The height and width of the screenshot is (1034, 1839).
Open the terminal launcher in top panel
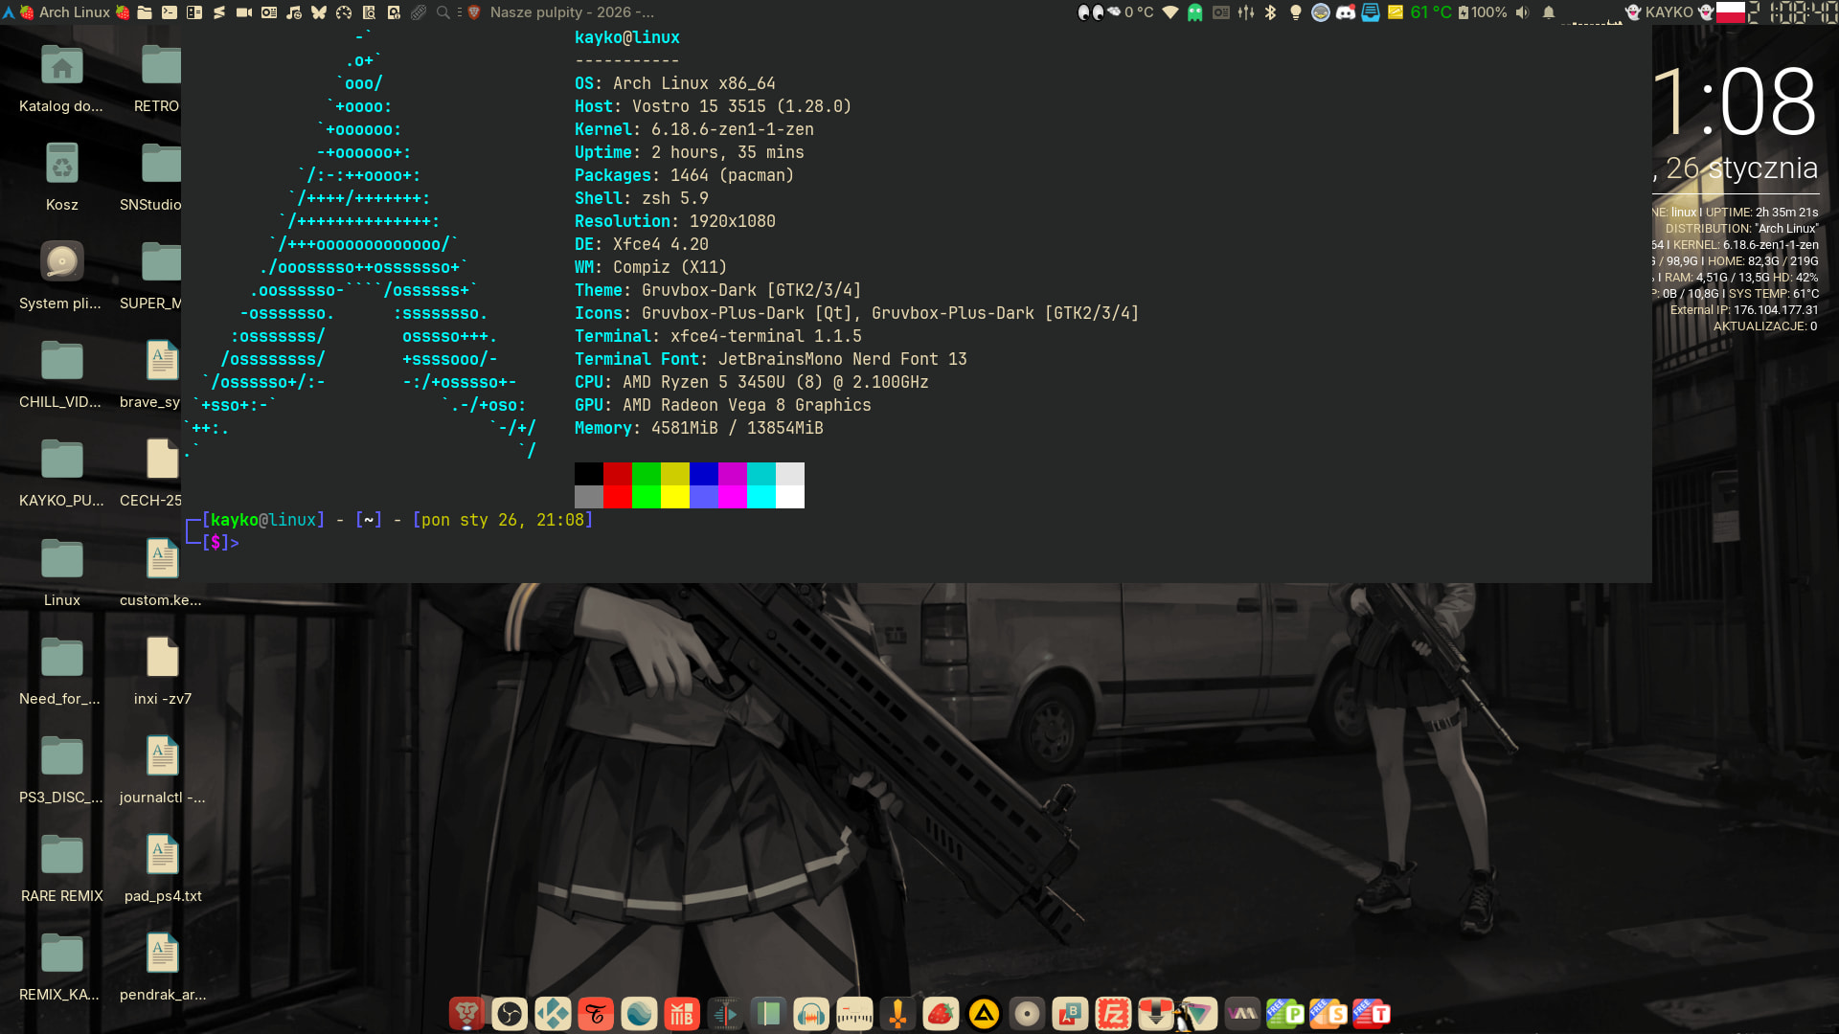[x=170, y=12]
